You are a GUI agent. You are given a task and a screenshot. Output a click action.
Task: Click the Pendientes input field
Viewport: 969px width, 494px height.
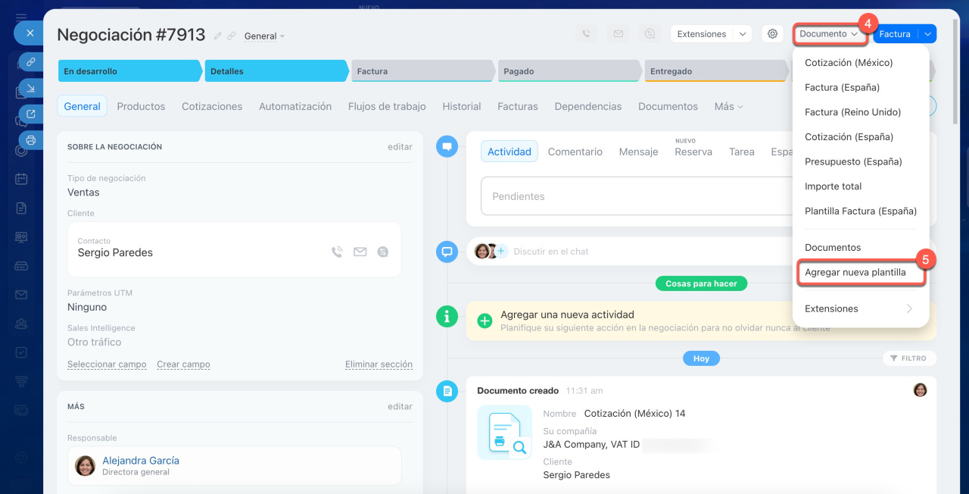point(636,196)
